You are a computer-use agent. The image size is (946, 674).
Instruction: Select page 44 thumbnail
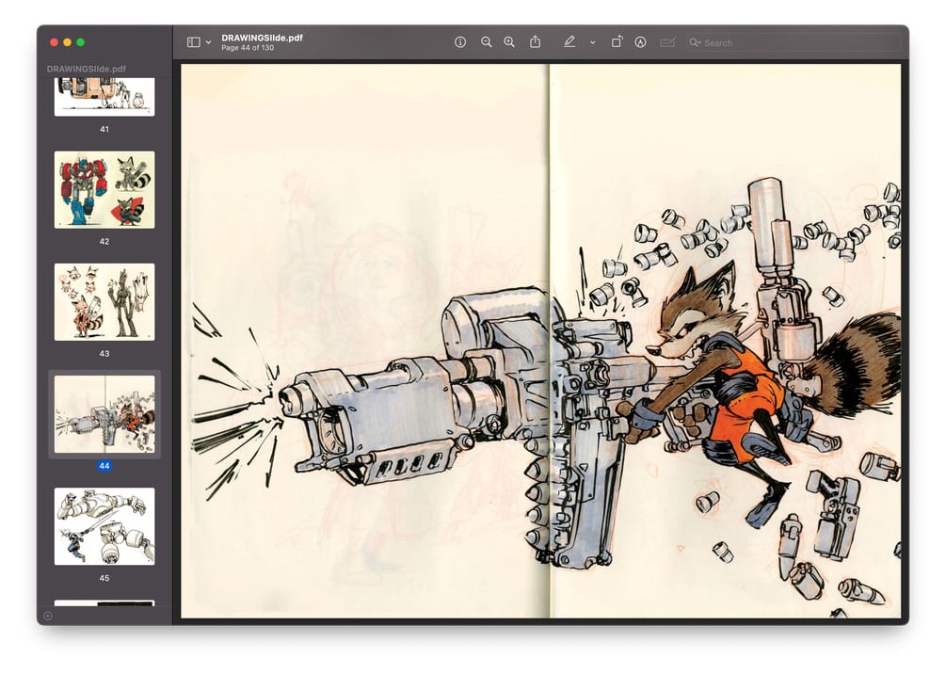pyautogui.click(x=104, y=414)
